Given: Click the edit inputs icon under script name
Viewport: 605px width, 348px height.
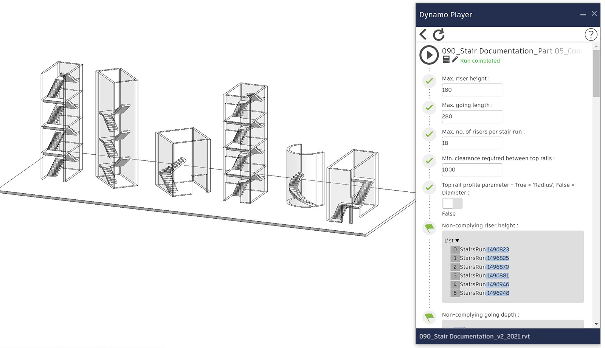Looking at the screenshot, I should [x=446, y=60].
